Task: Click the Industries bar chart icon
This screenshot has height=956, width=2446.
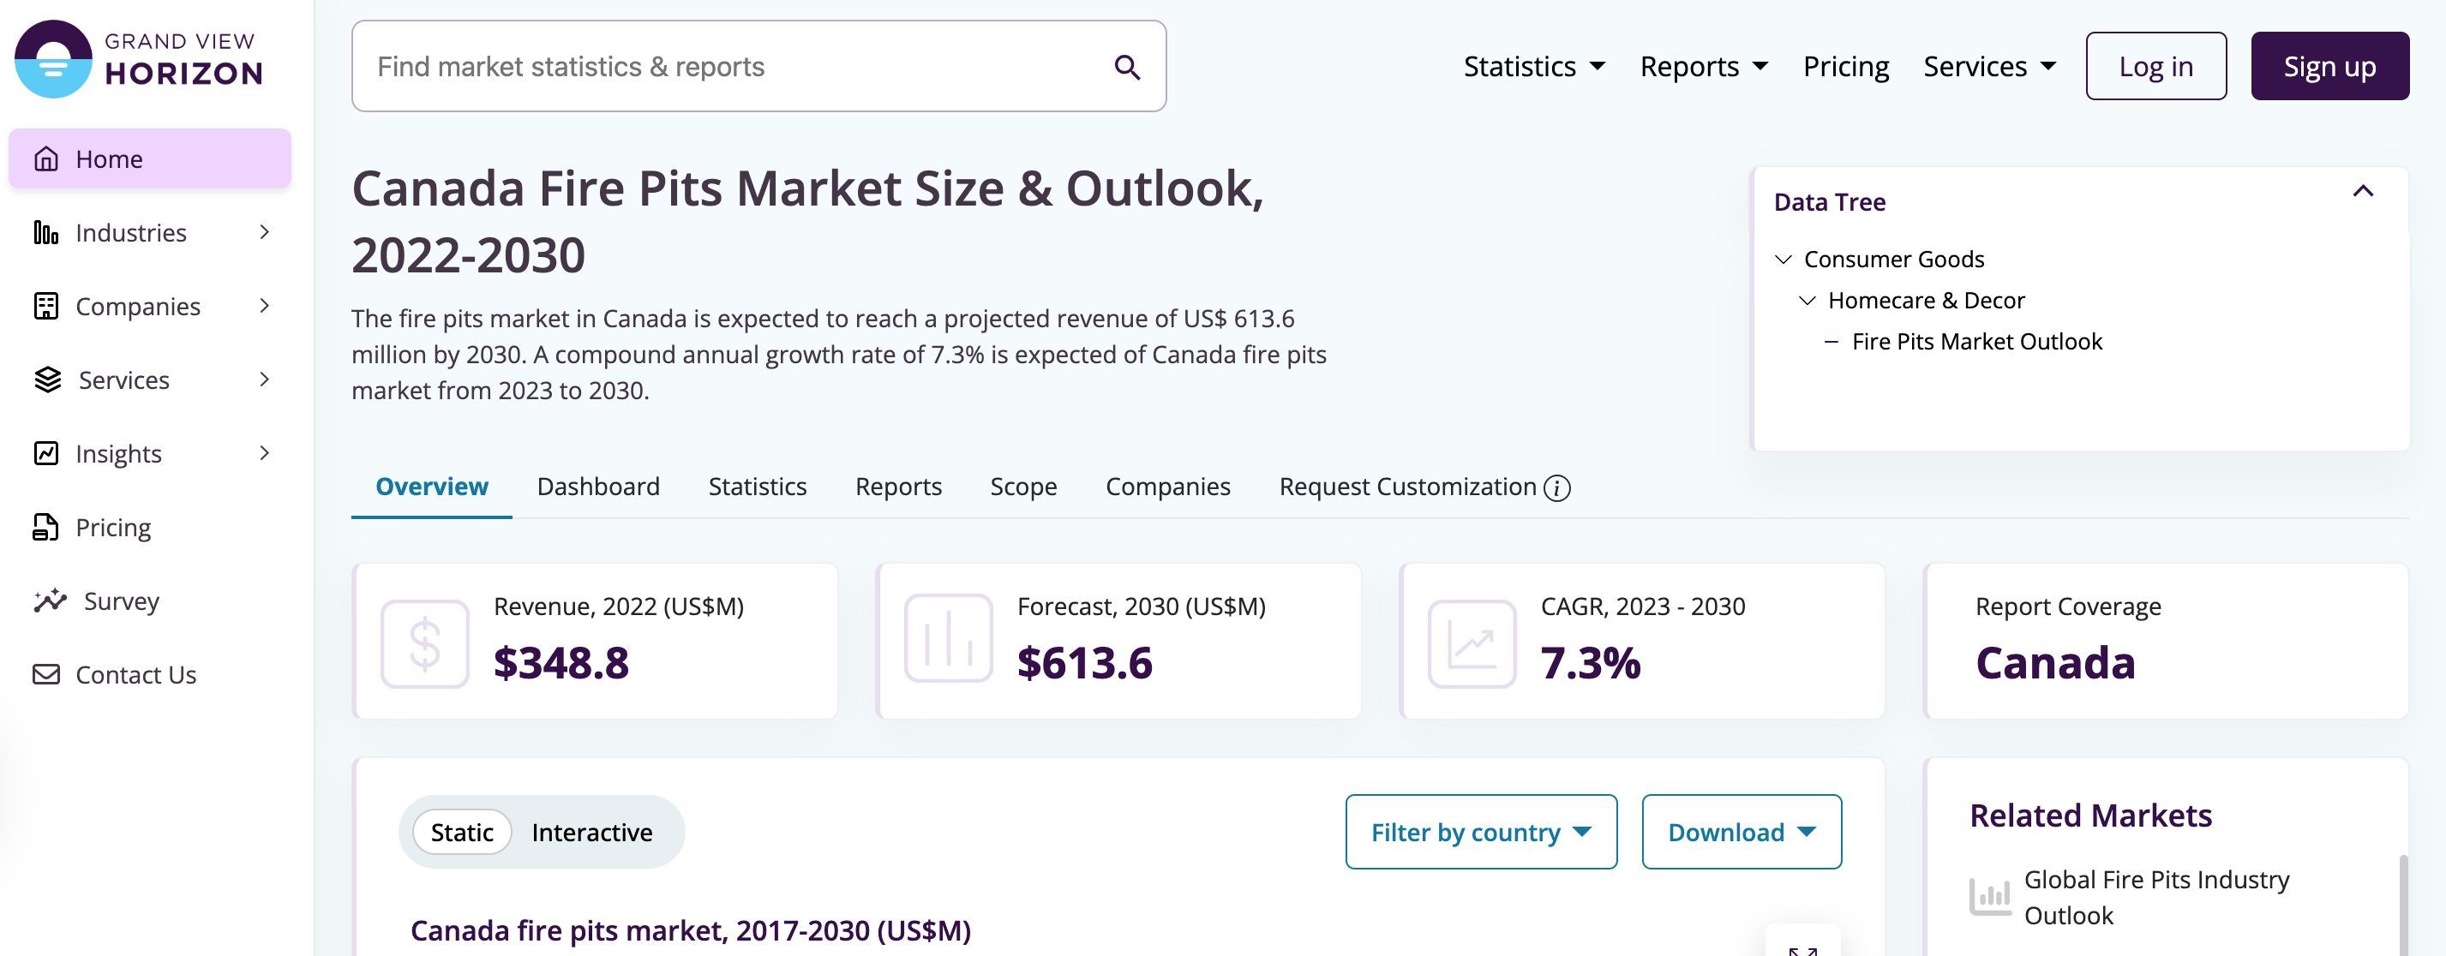Action: [45, 233]
